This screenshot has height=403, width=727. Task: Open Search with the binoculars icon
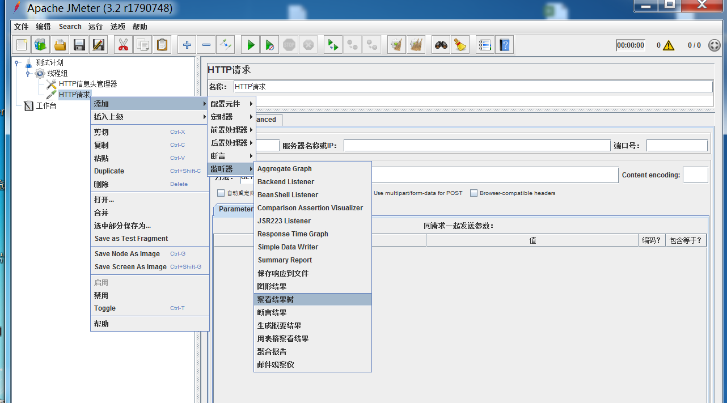pos(441,45)
